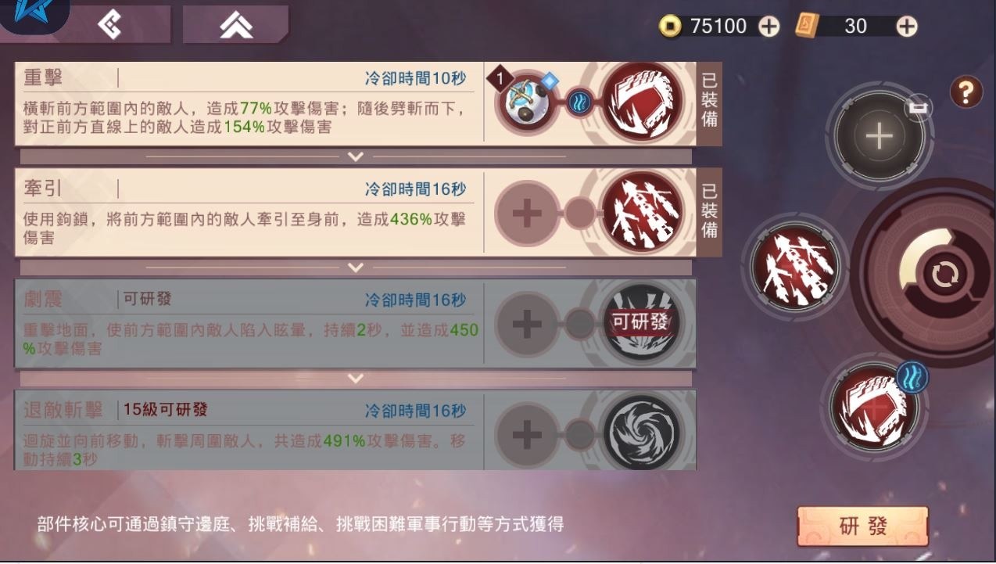This screenshot has width=996, height=564.
Task: Click the 研發 button
Action: (863, 526)
